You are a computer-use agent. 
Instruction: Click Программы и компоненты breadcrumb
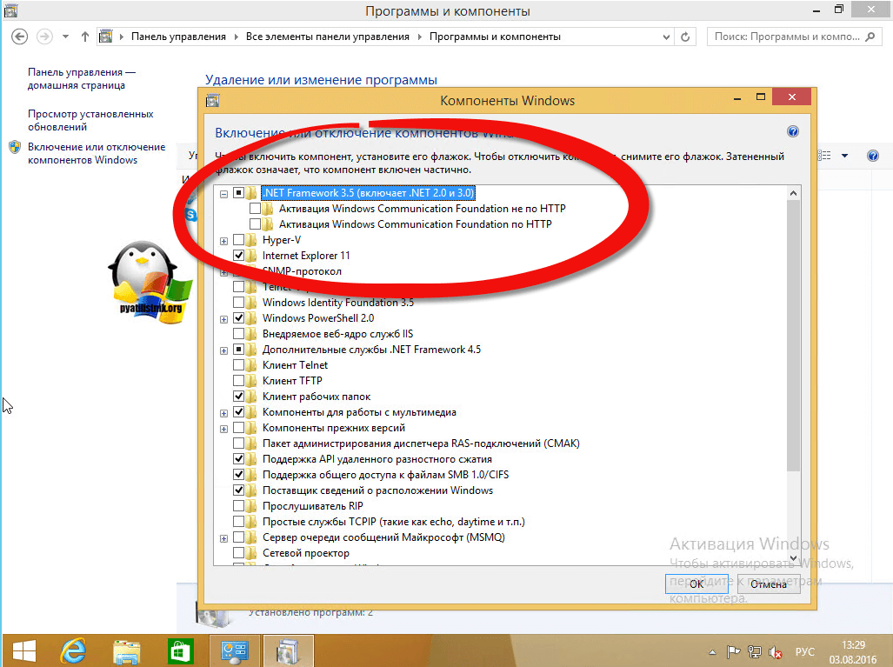(x=495, y=37)
